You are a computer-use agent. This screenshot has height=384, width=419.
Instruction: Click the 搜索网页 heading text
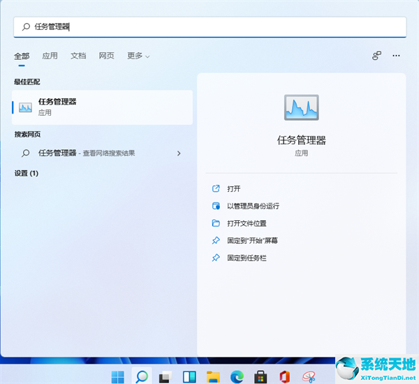pyautogui.click(x=27, y=134)
